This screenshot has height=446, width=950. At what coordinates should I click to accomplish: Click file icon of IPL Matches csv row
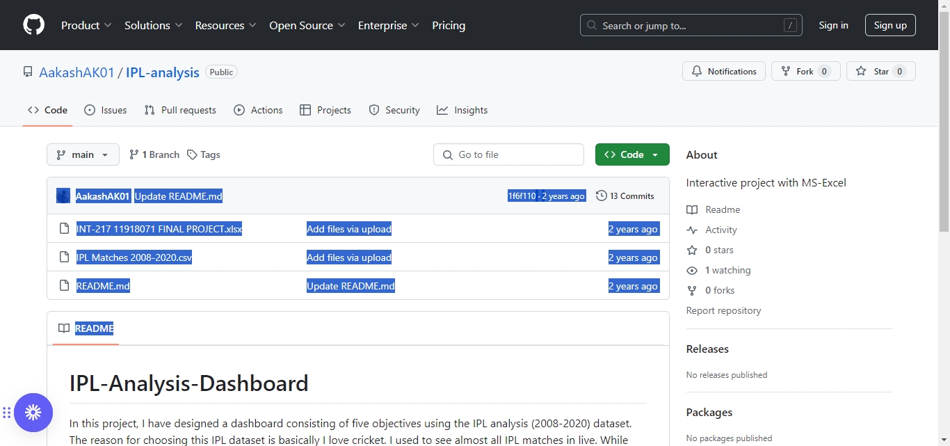(64, 257)
